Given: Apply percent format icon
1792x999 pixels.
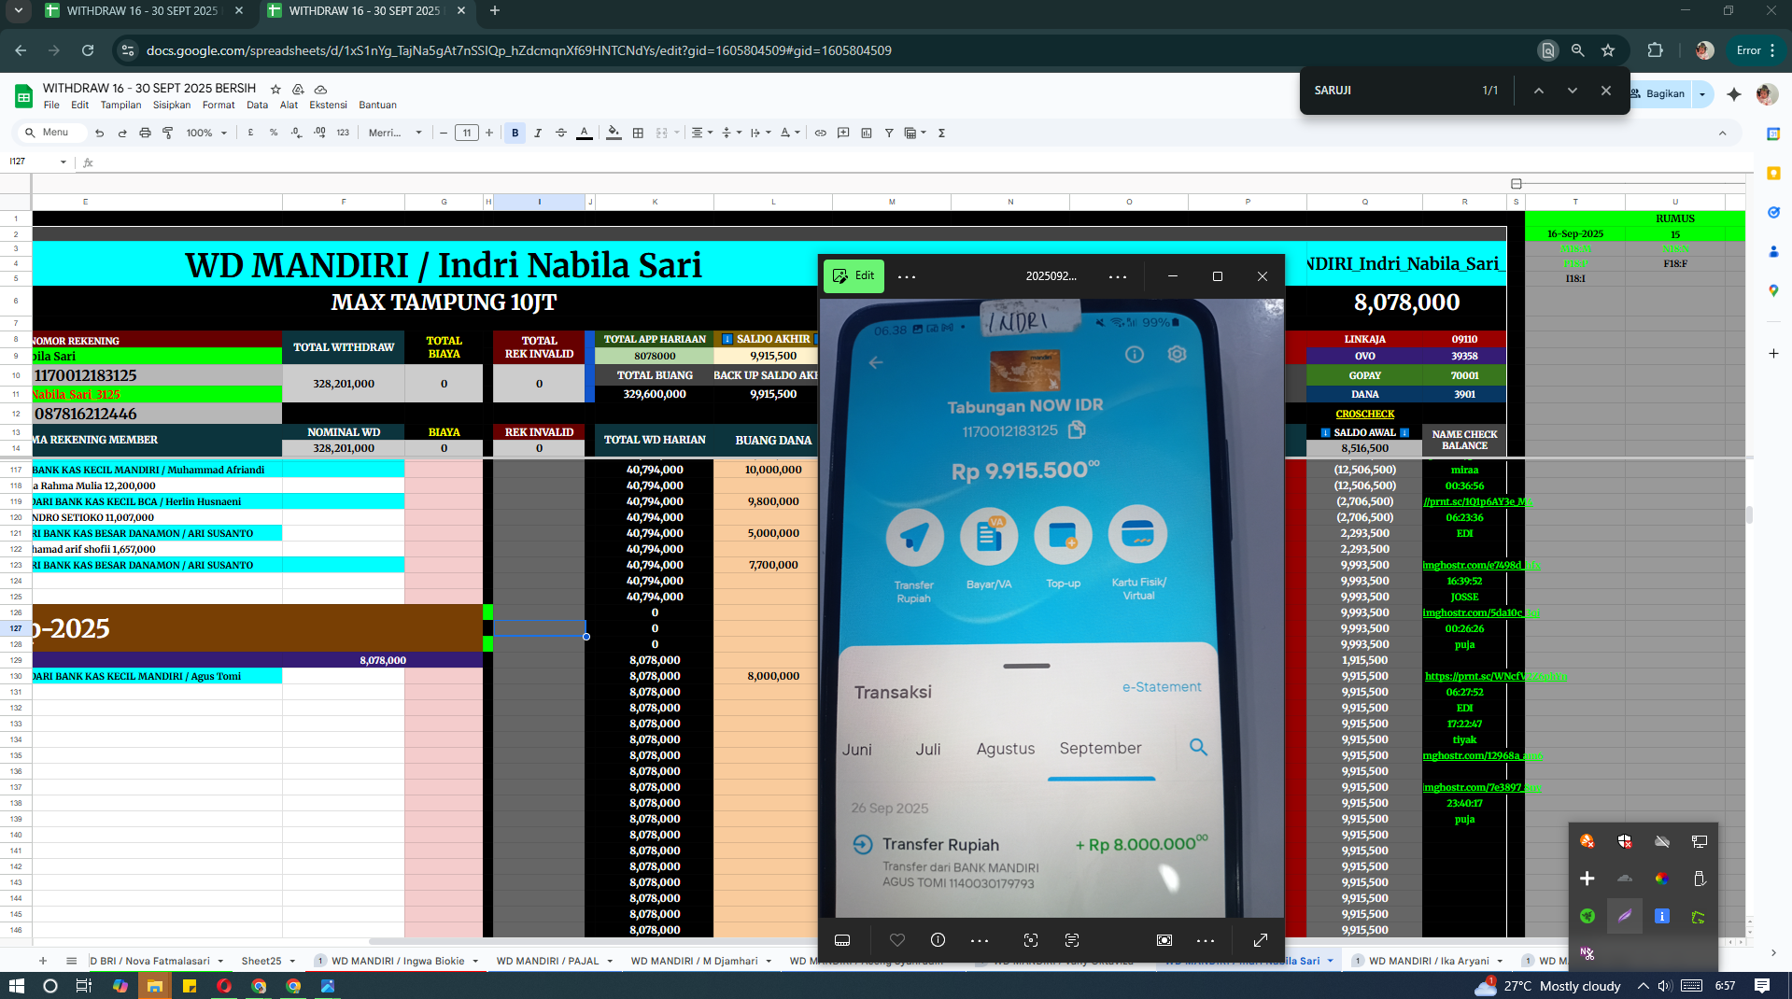Looking at the screenshot, I should click(274, 133).
